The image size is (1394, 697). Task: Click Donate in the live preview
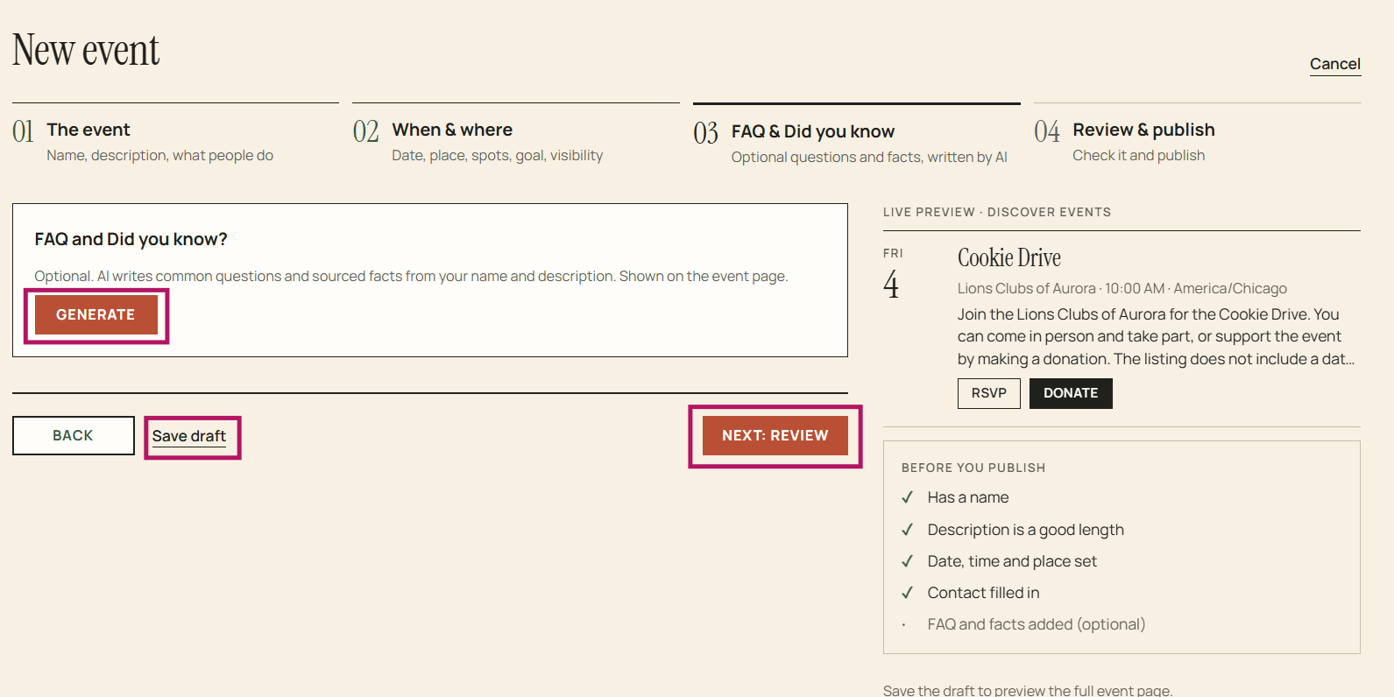[x=1071, y=393]
